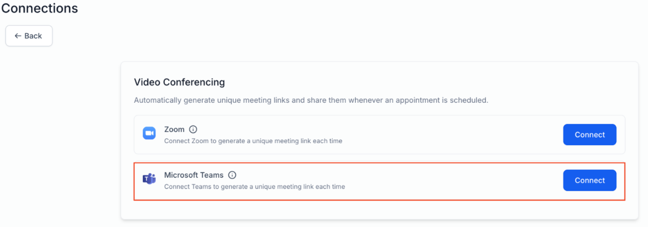Connect the Zoom integration
This screenshot has height=227, width=648.
pos(590,135)
